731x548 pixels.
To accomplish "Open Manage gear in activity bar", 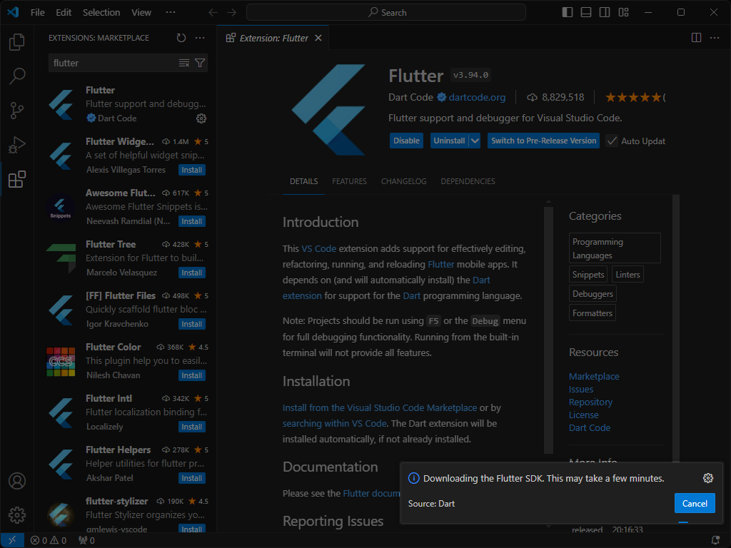I will click(17, 515).
